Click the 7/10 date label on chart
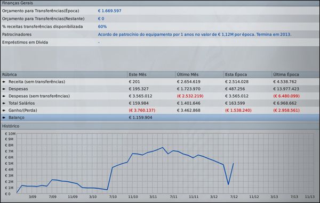Image resolution: width=320 pixels, height=203 pixels. pos(113,197)
